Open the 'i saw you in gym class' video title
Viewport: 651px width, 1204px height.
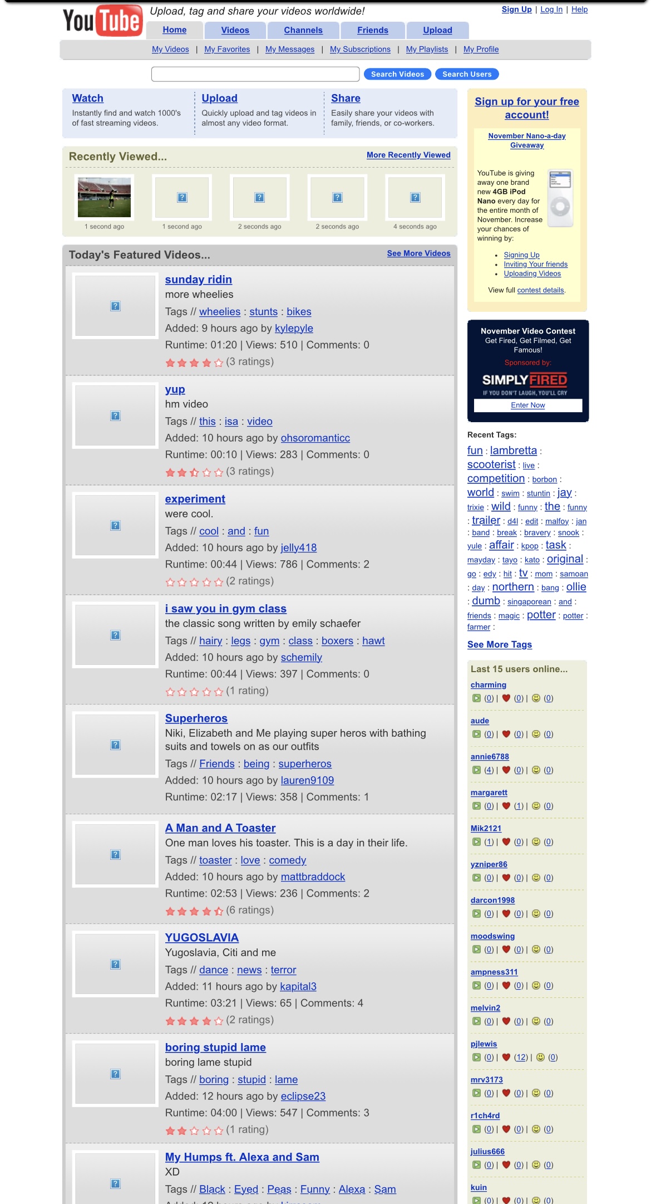click(x=226, y=609)
